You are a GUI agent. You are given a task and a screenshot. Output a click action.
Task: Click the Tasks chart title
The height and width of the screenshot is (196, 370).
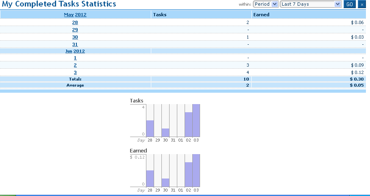(x=136, y=101)
